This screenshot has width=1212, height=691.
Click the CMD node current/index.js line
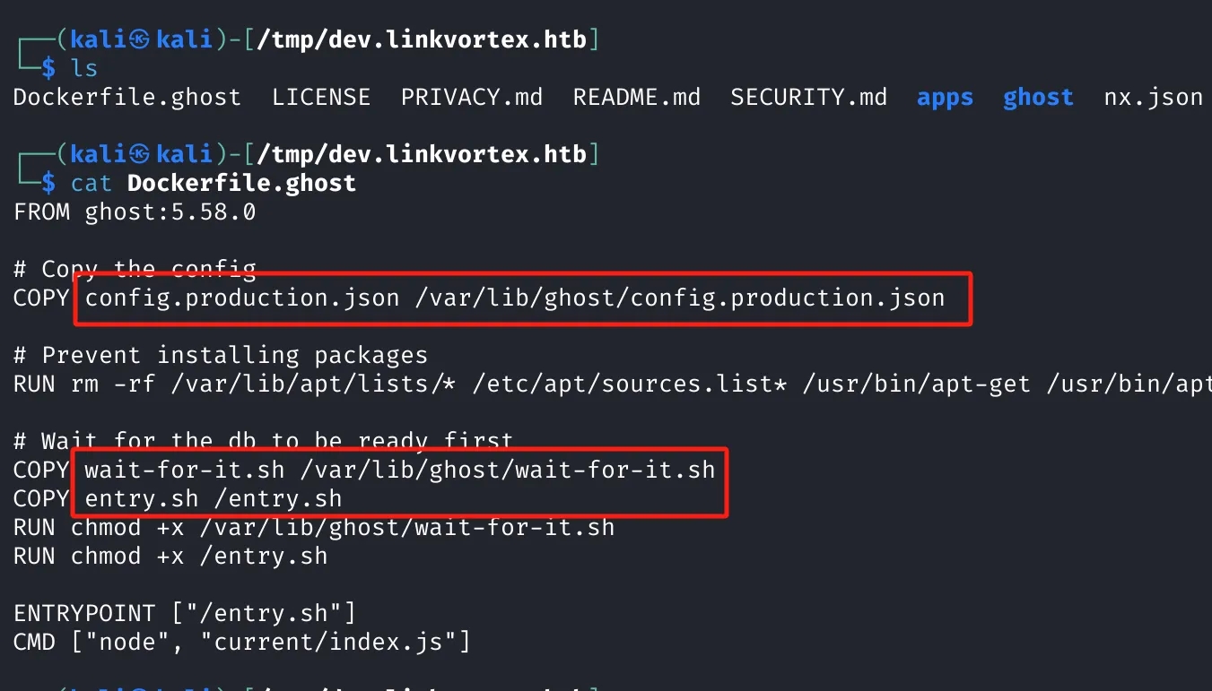(x=242, y=642)
